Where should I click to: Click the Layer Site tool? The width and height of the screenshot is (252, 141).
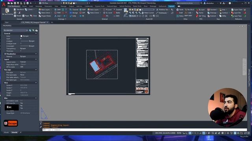pos(236,13)
